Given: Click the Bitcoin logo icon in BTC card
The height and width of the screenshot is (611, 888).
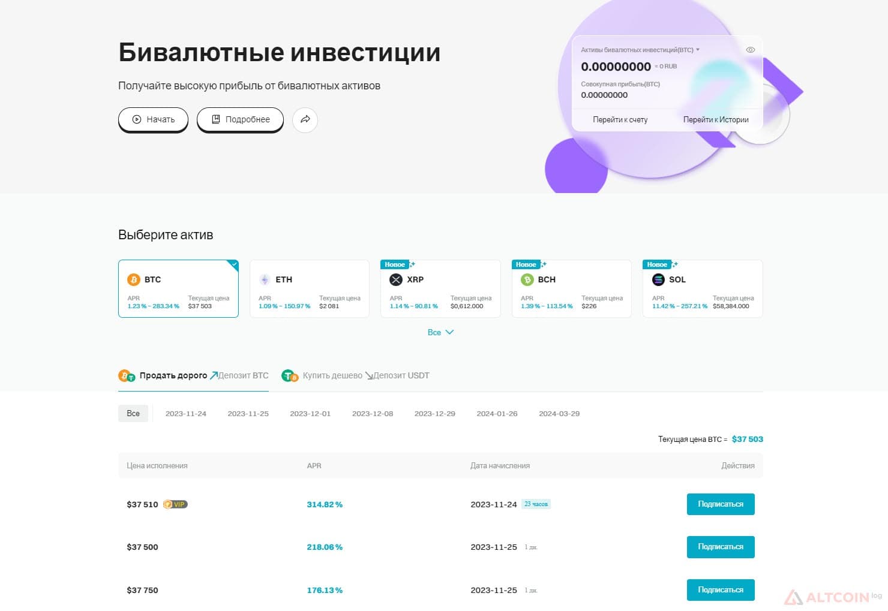Looking at the screenshot, I should click(133, 279).
